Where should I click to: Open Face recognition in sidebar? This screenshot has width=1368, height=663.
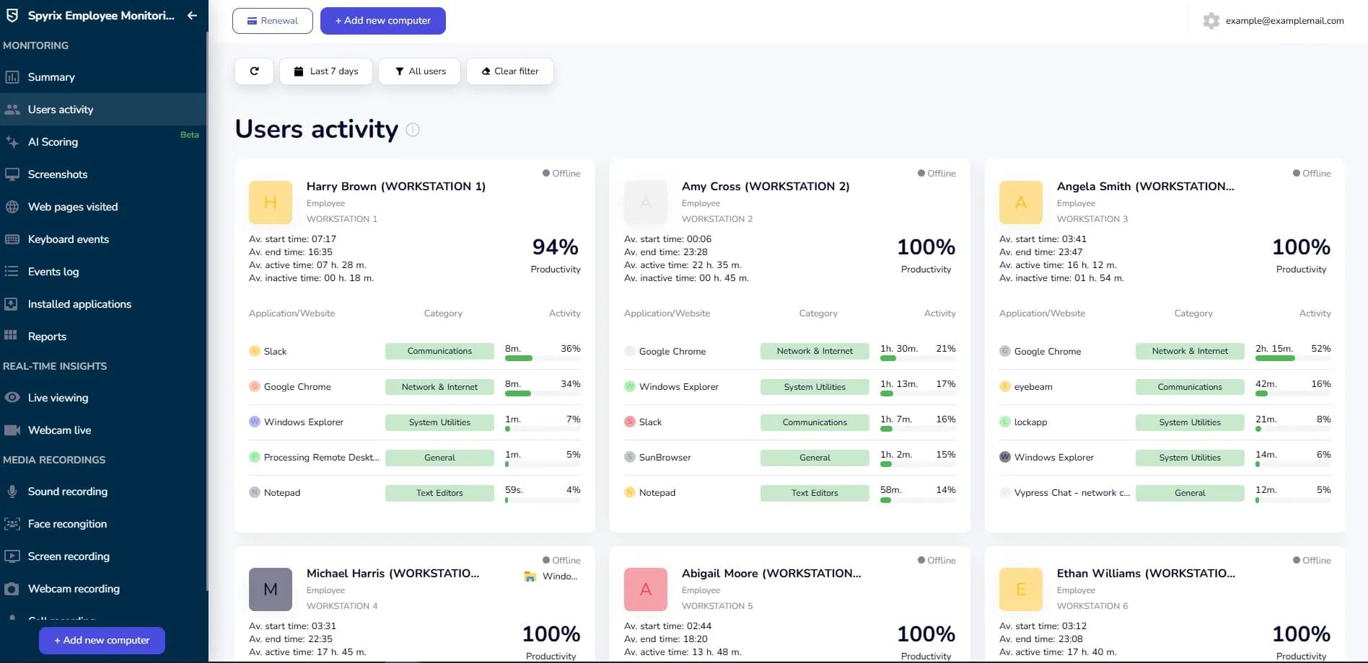coord(67,524)
